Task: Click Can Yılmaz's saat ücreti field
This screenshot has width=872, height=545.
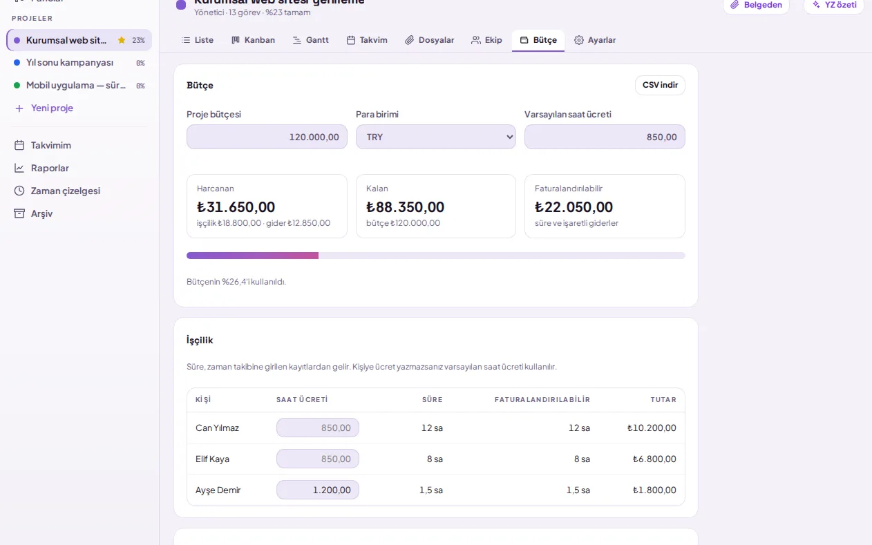Action: point(318,428)
